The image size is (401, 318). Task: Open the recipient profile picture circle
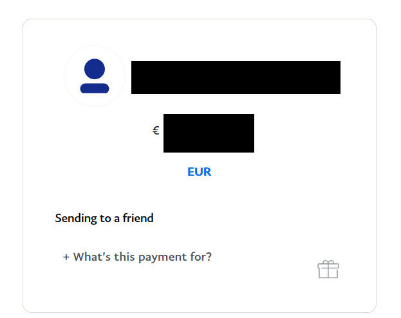point(95,76)
